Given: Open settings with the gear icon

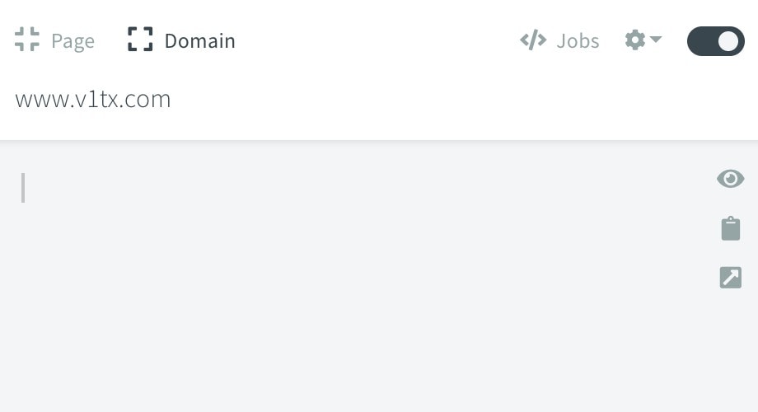Looking at the screenshot, I should pos(635,40).
